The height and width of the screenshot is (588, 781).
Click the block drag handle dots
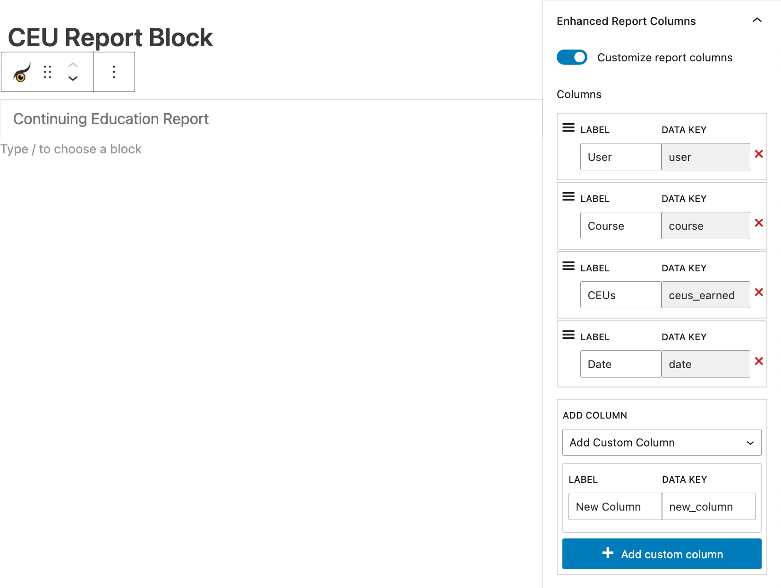click(47, 72)
